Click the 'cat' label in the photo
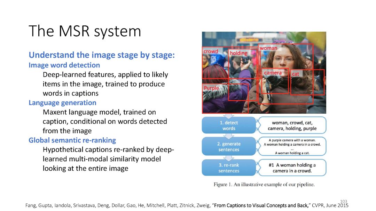376x211 pixels. pos(296,74)
